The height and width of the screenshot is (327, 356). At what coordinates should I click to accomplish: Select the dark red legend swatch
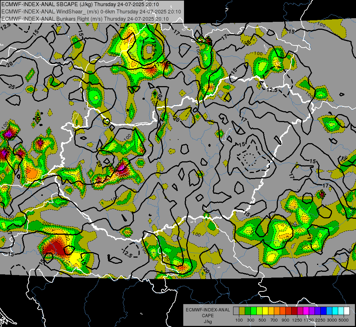click(294, 311)
